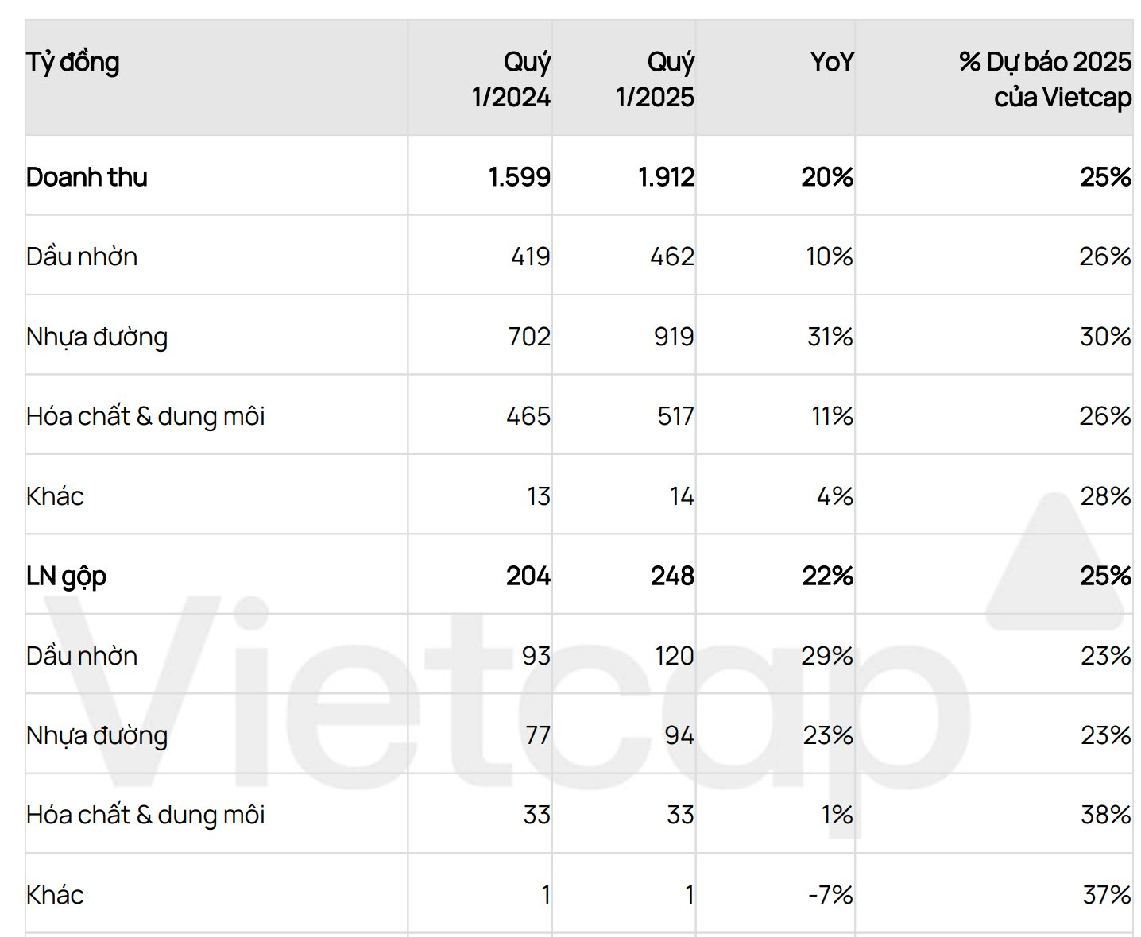Click Hóa chất revenue value 465
The image size is (1141, 937).
(528, 416)
